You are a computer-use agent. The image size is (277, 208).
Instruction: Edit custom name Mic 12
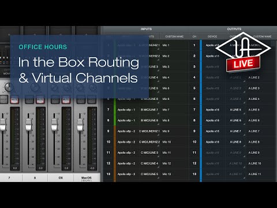coord(167,164)
